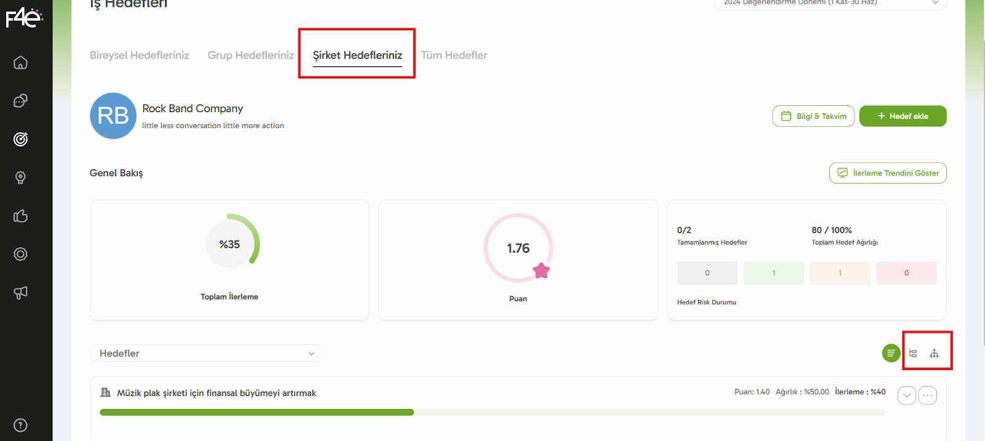Switch to hierarchy chart view
Screen dimensions: 985x441
click(x=934, y=354)
